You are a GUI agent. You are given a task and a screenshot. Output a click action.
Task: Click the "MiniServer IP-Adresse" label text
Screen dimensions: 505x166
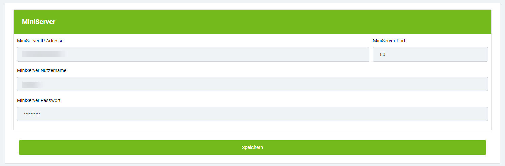[40, 41]
